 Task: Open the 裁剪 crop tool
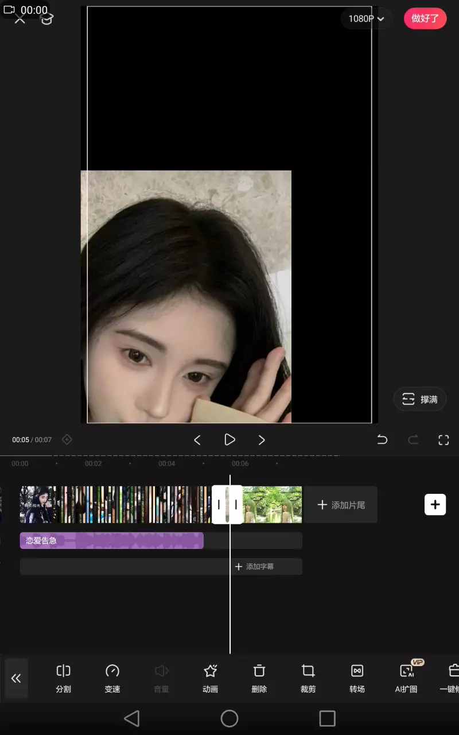(x=308, y=678)
